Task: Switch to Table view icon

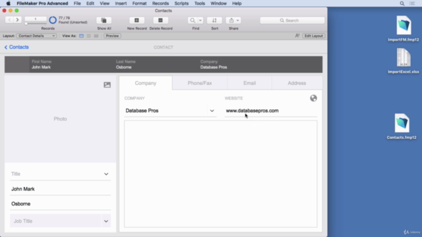Action: tap(96, 36)
